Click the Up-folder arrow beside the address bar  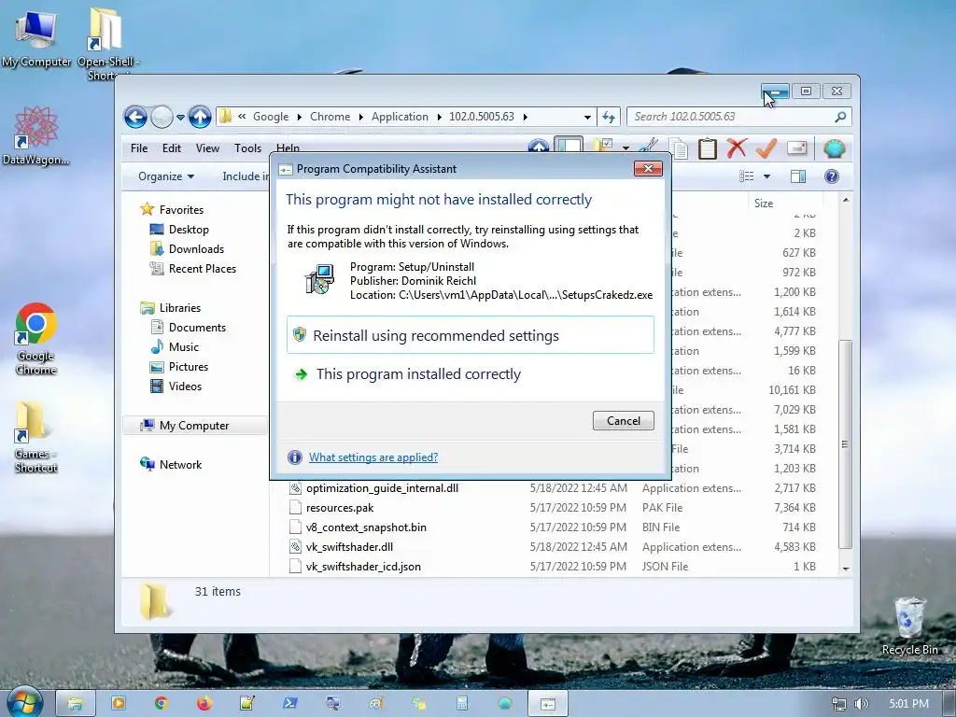(x=200, y=117)
